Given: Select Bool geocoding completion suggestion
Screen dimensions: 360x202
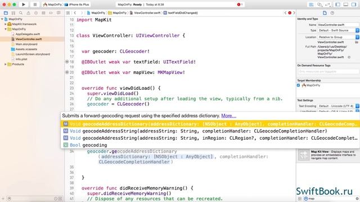Looking at the screenshot, I should 210,145.
